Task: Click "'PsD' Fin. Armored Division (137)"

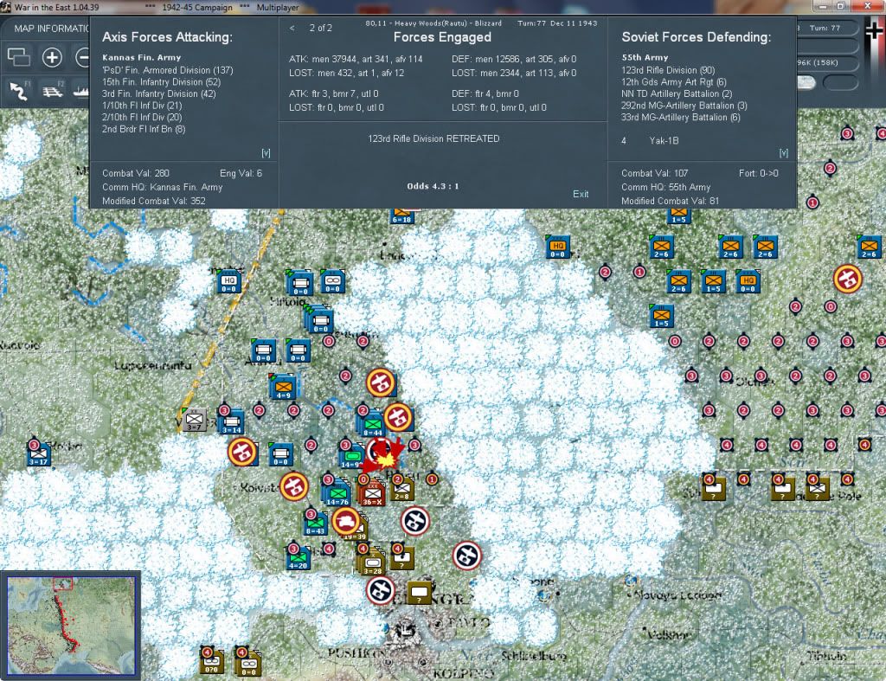Action: (x=167, y=70)
